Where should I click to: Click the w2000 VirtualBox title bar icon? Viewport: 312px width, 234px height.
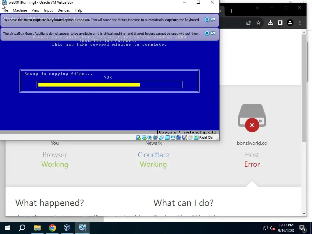pyautogui.click(x=5, y=2)
